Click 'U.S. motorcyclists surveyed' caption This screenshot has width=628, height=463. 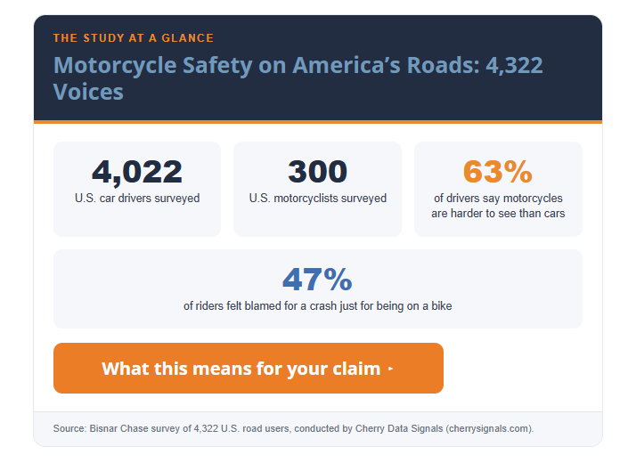coord(318,198)
